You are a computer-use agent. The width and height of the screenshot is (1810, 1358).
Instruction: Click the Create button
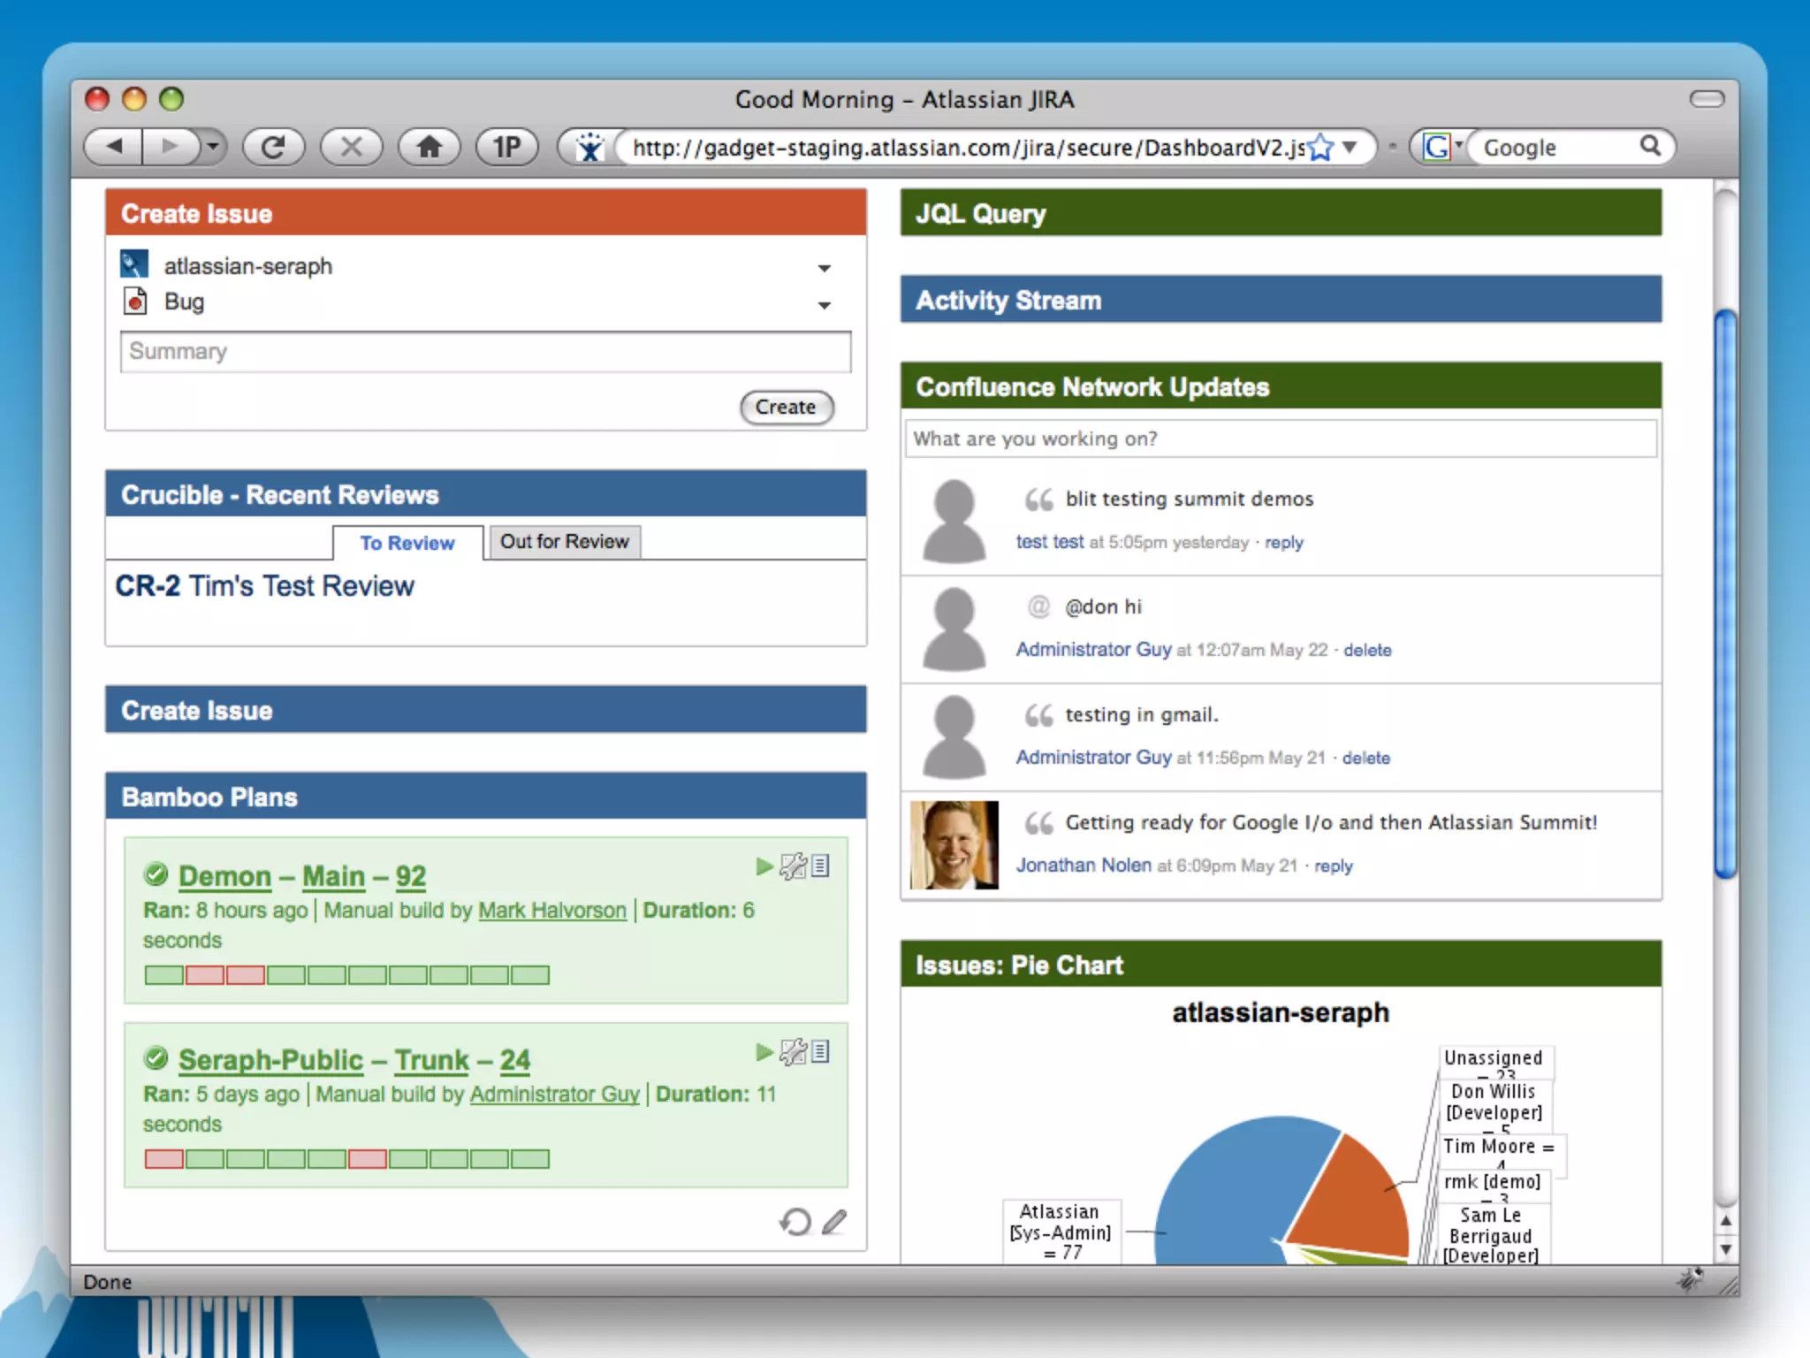click(787, 407)
